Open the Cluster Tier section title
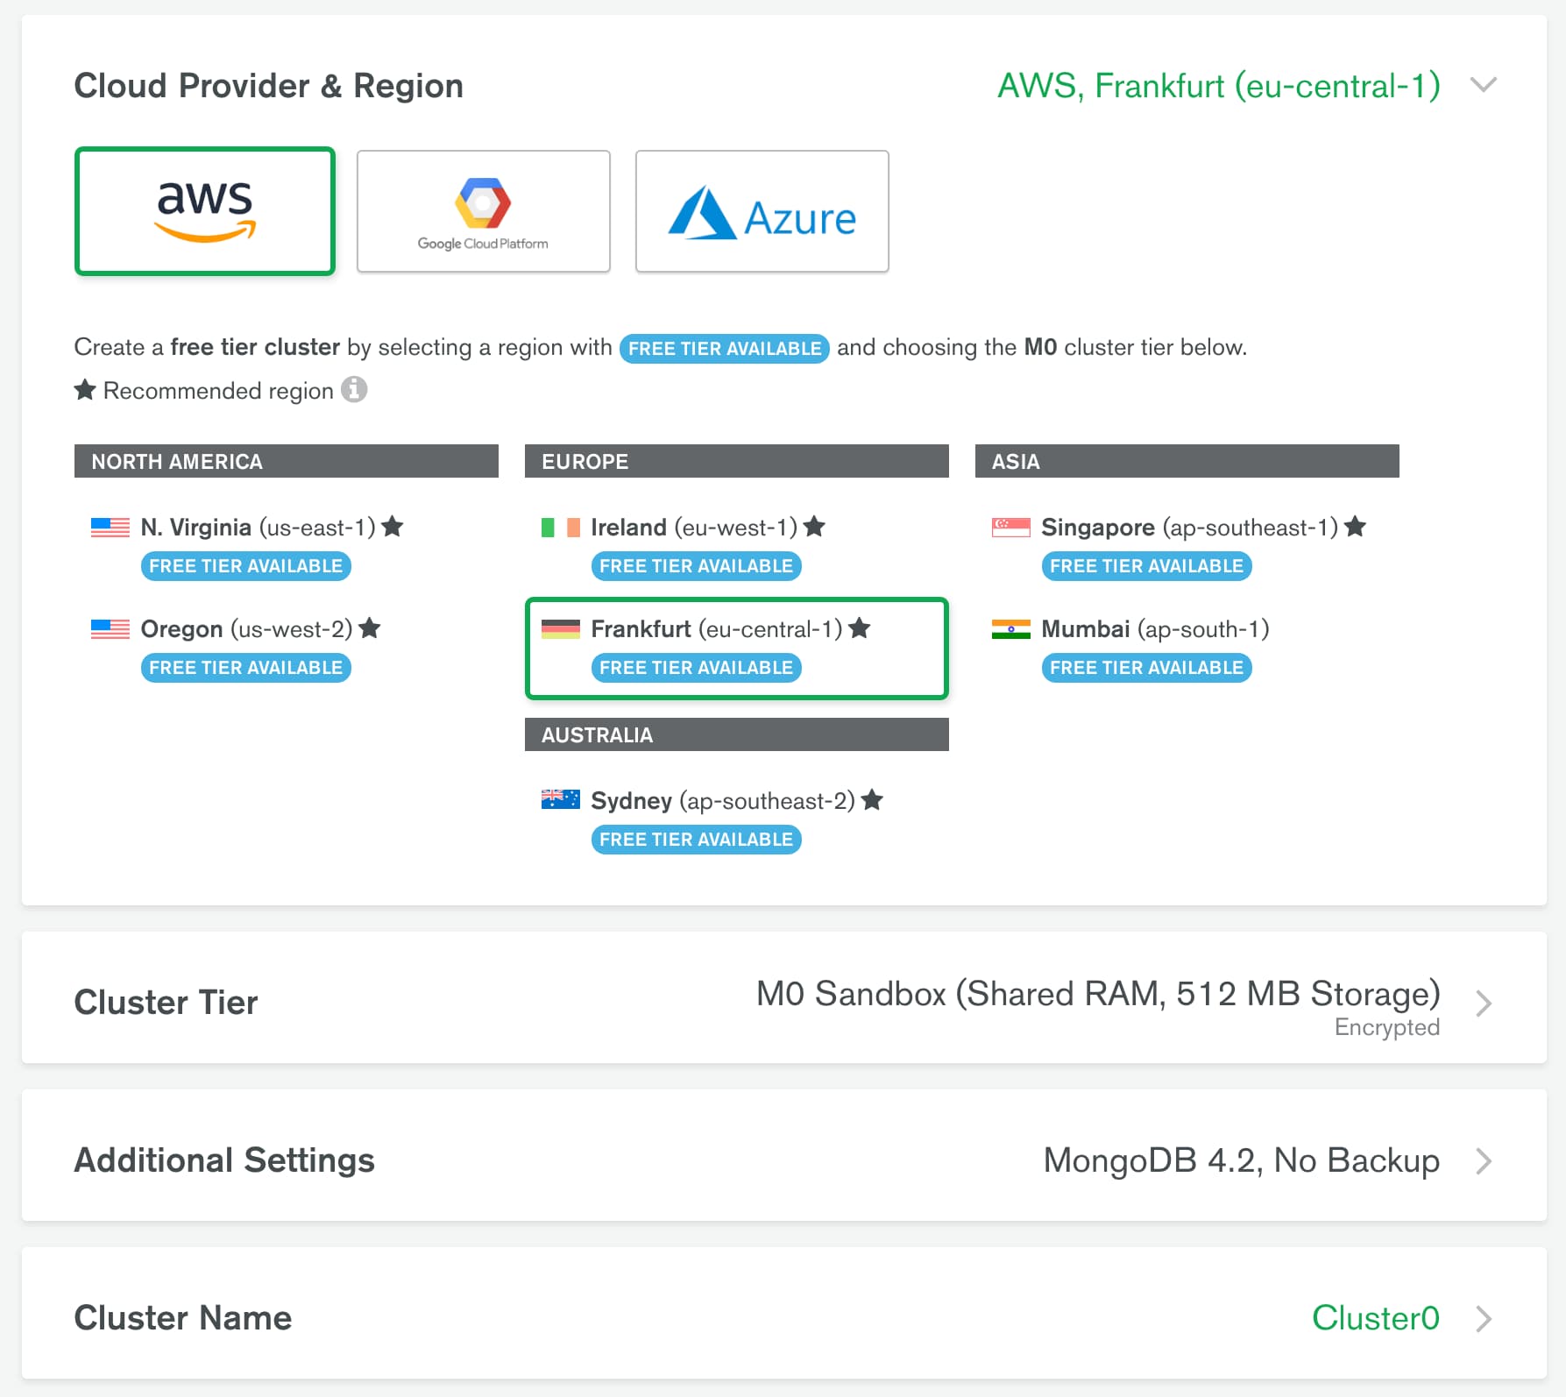1566x1397 pixels. click(x=167, y=1003)
